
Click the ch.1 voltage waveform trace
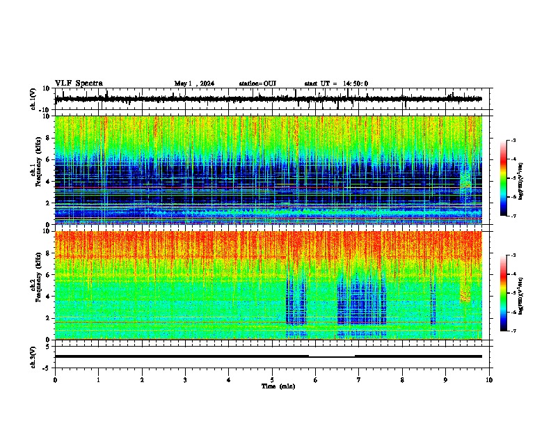268,99
